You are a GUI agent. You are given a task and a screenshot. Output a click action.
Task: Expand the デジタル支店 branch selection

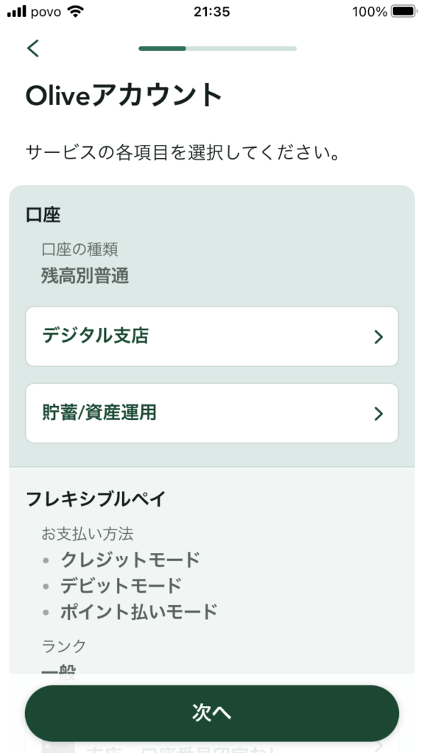pyautogui.click(x=212, y=337)
